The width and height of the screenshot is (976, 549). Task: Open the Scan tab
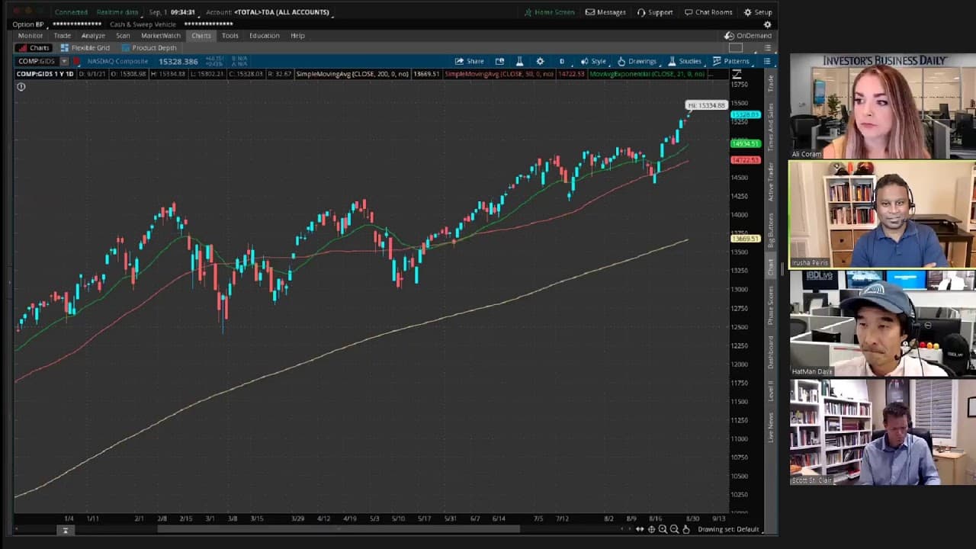click(123, 36)
